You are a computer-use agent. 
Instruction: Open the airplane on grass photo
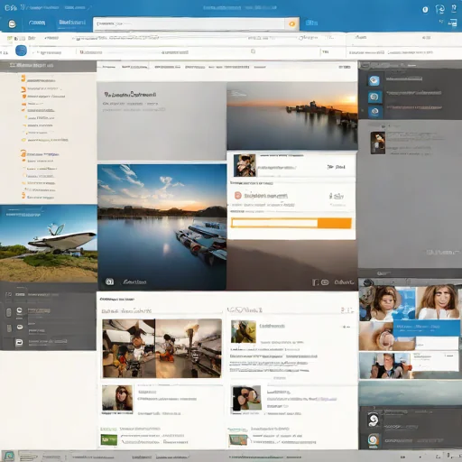point(49,244)
